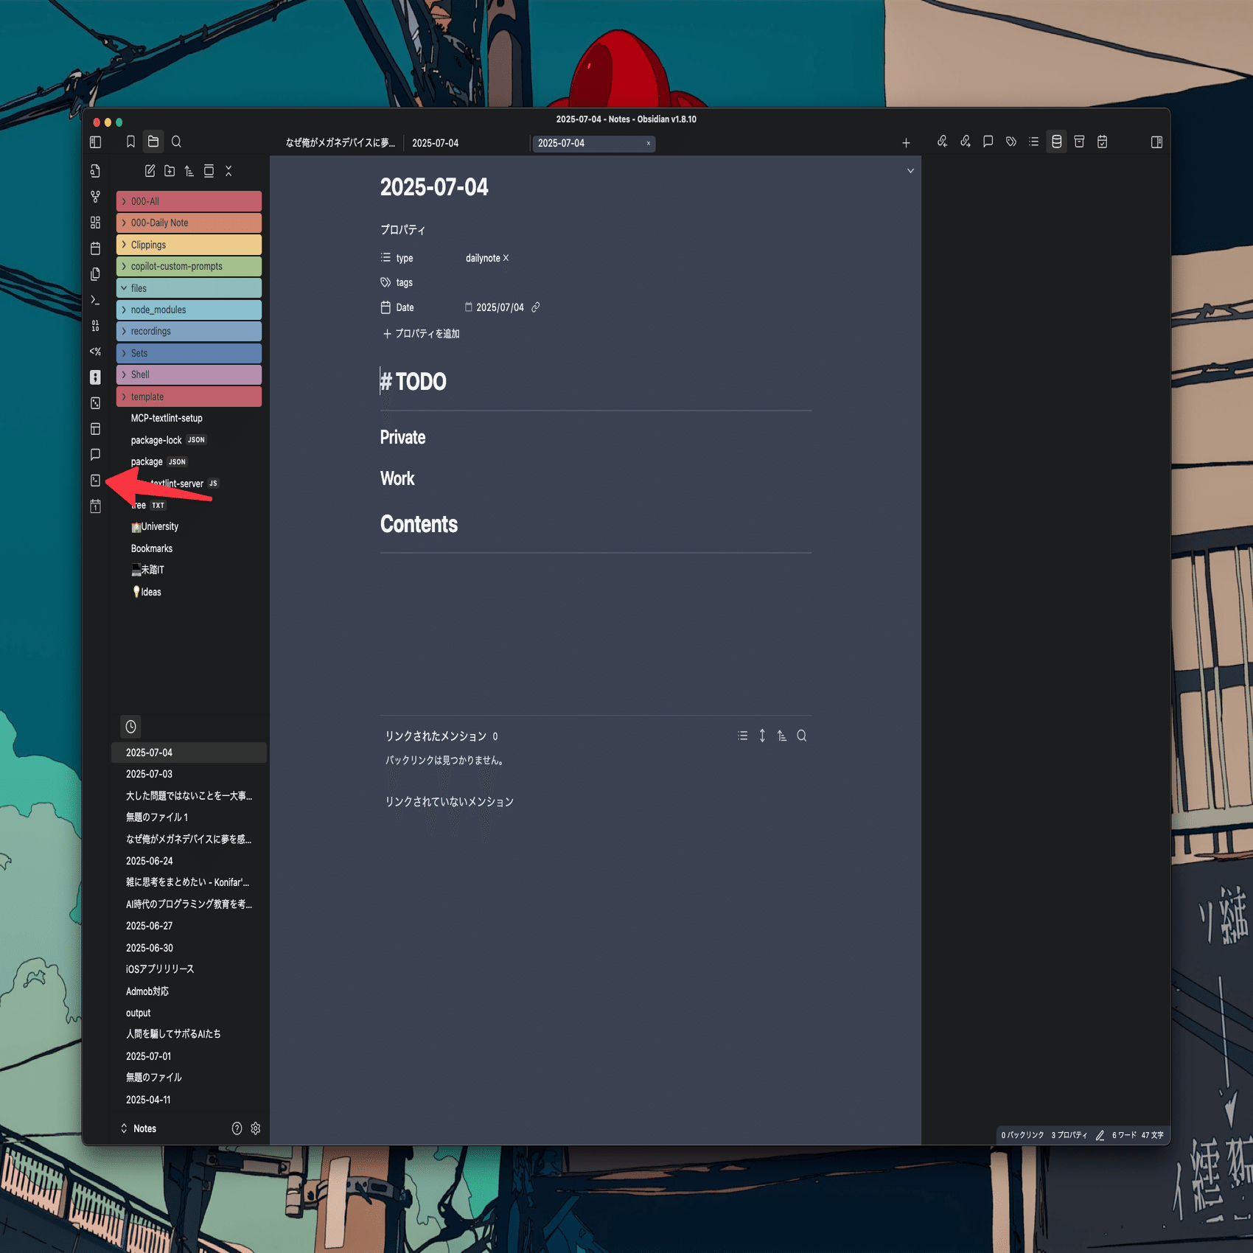Open the recent files clock icon

pos(130,727)
